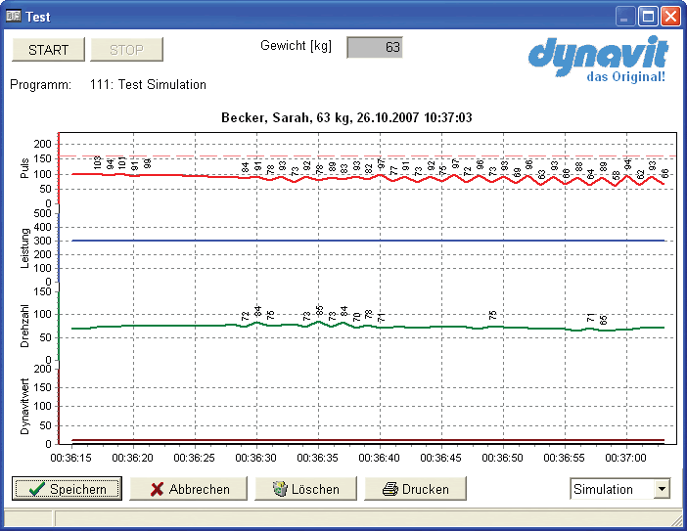The image size is (687, 531).
Task: Maximize the Test window
Action: tap(648, 17)
